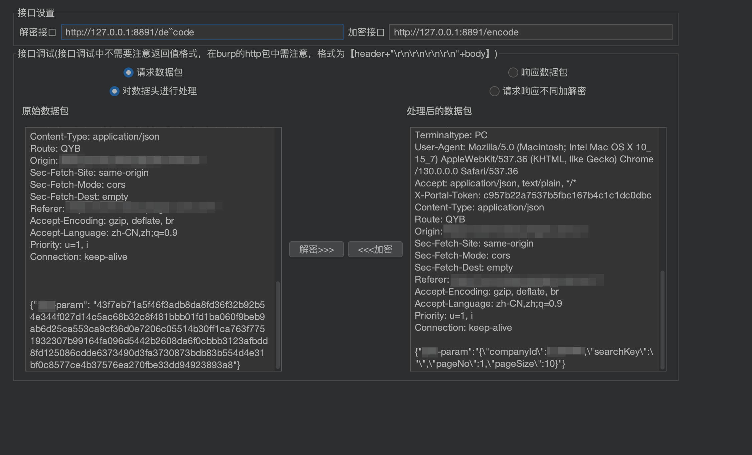Click 'Connection: keep-alive' in processed packet

pos(463,327)
